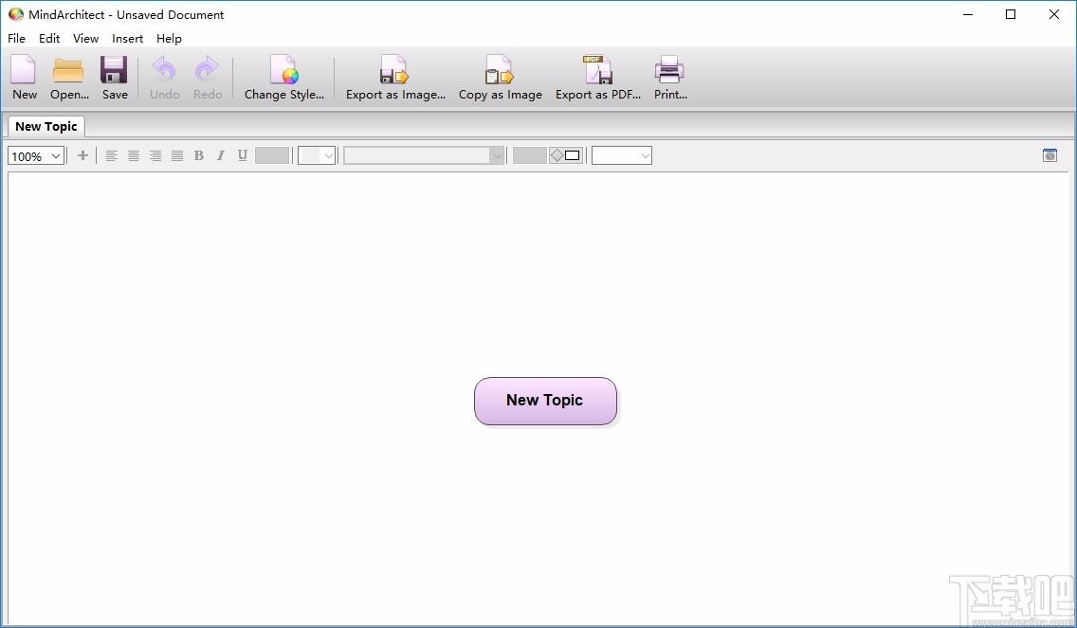Open the rightmost format toolbar dropdown
1077x628 pixels.
click(x=622, y=155)
